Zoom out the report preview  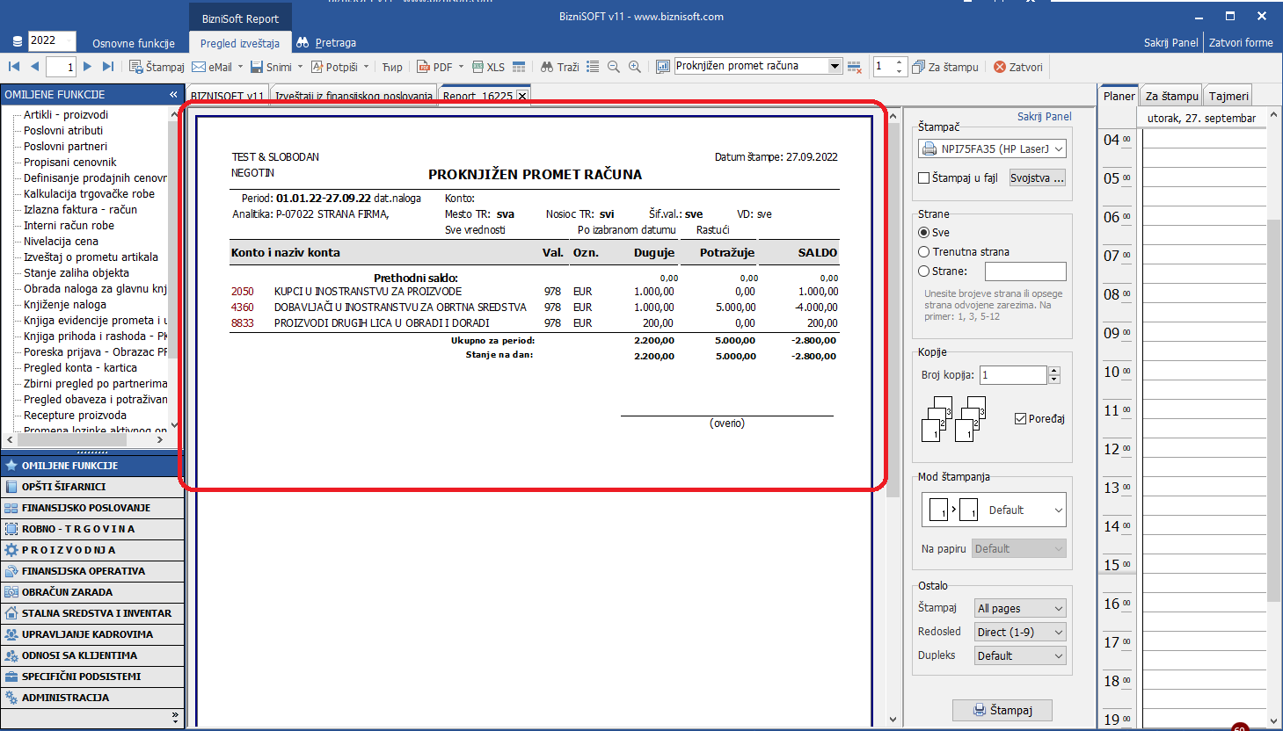[614, 67]
